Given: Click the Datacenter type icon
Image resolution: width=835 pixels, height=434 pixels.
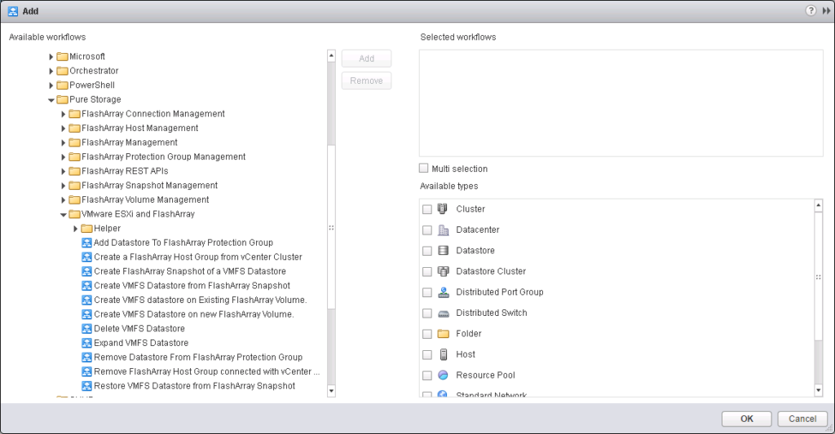Looking at the screenshot, I should pos(443,230).
